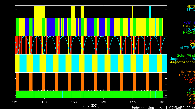The height and width of the screenshot is (109, 195).
Task: Select the HRC-S legend label
Action: [x=188, y=33]
